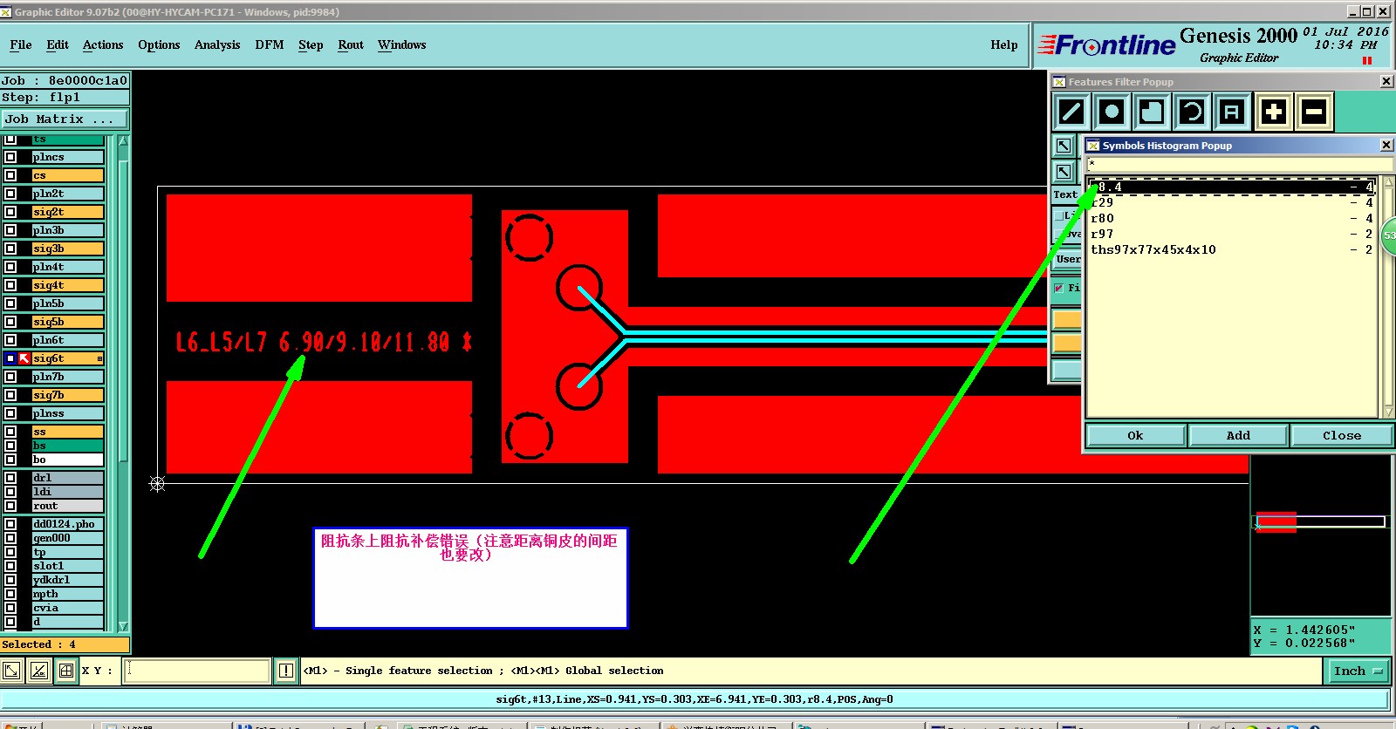Click the lower arrow selector icon in Features Filter

coord(1064,172)
